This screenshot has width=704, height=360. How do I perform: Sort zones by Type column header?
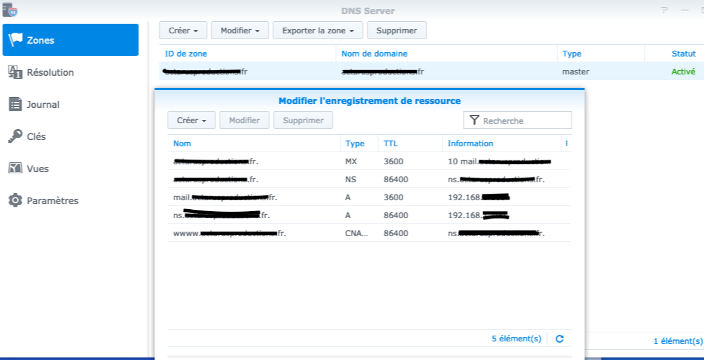601,53
